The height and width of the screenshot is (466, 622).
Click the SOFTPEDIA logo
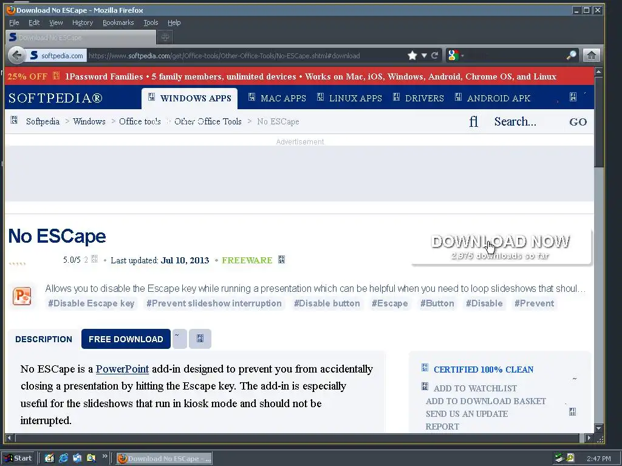coord(55,98)
